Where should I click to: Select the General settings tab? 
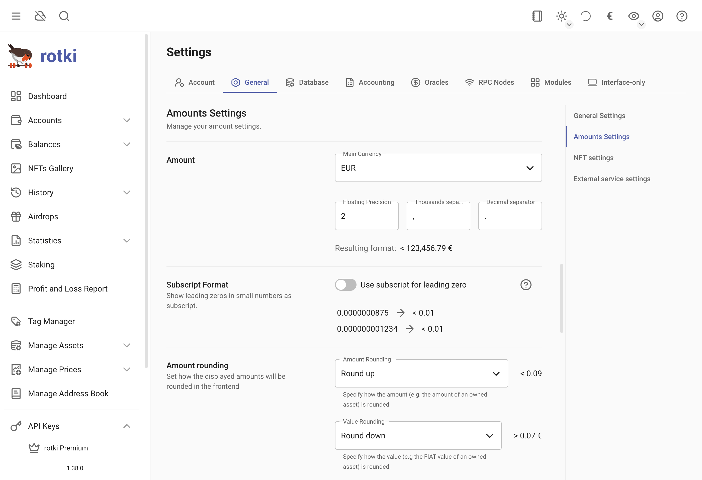(250, 82)
